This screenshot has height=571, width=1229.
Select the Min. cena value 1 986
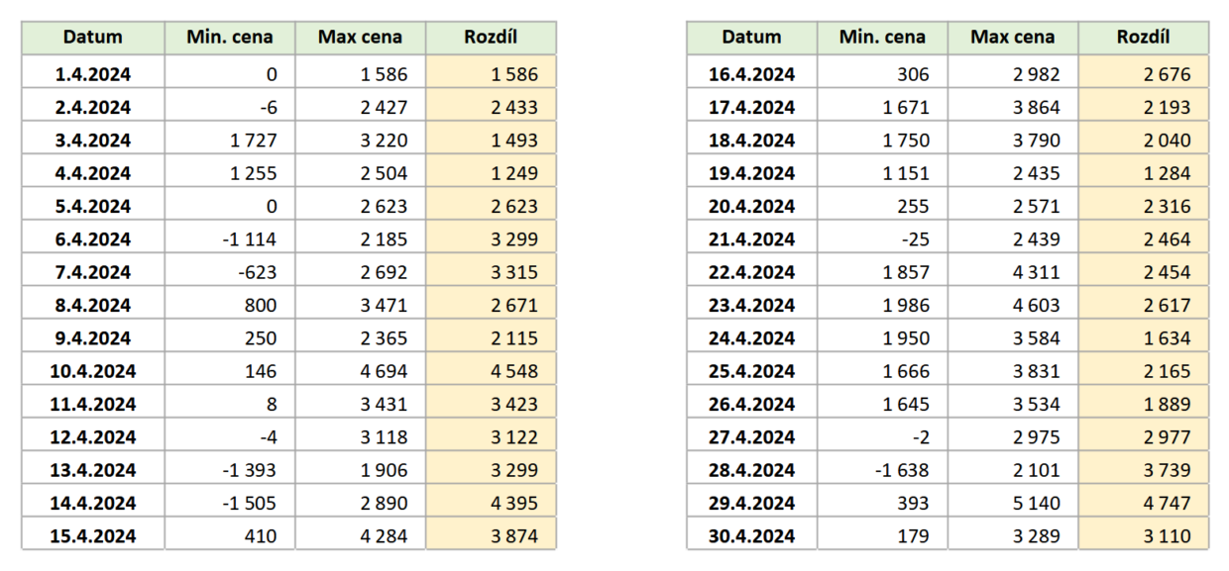tap(905, 305)
